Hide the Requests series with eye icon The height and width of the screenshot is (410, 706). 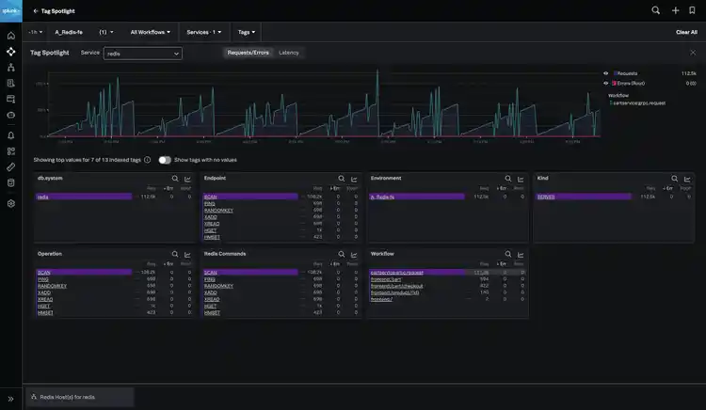click(x=605, y=72)
